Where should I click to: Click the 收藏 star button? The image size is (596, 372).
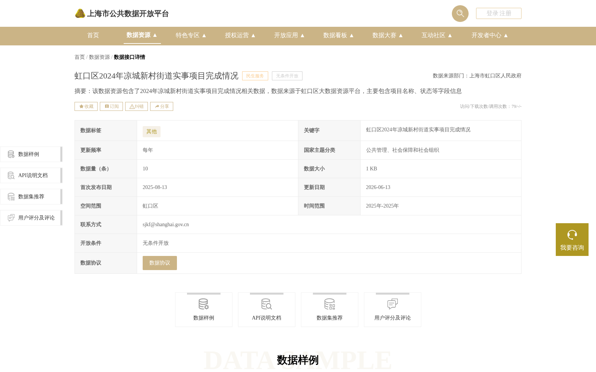point(86,106)
